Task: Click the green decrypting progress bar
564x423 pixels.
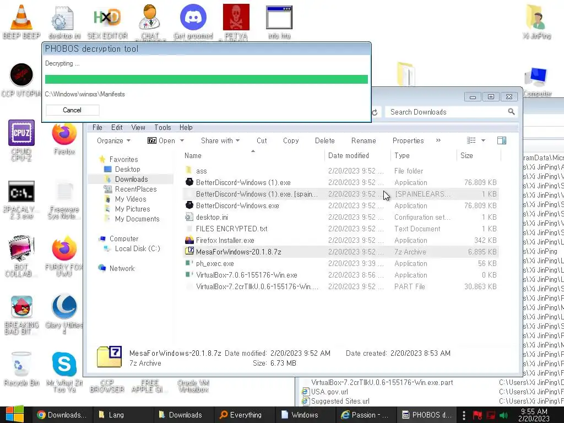Action: coord(207,79)
